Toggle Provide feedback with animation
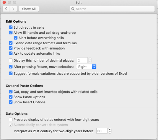The image size is (158, 140). 11,48
